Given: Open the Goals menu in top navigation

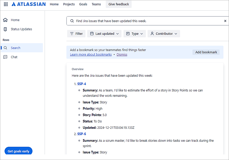Looking at the screenshot, I should (83, 4).
